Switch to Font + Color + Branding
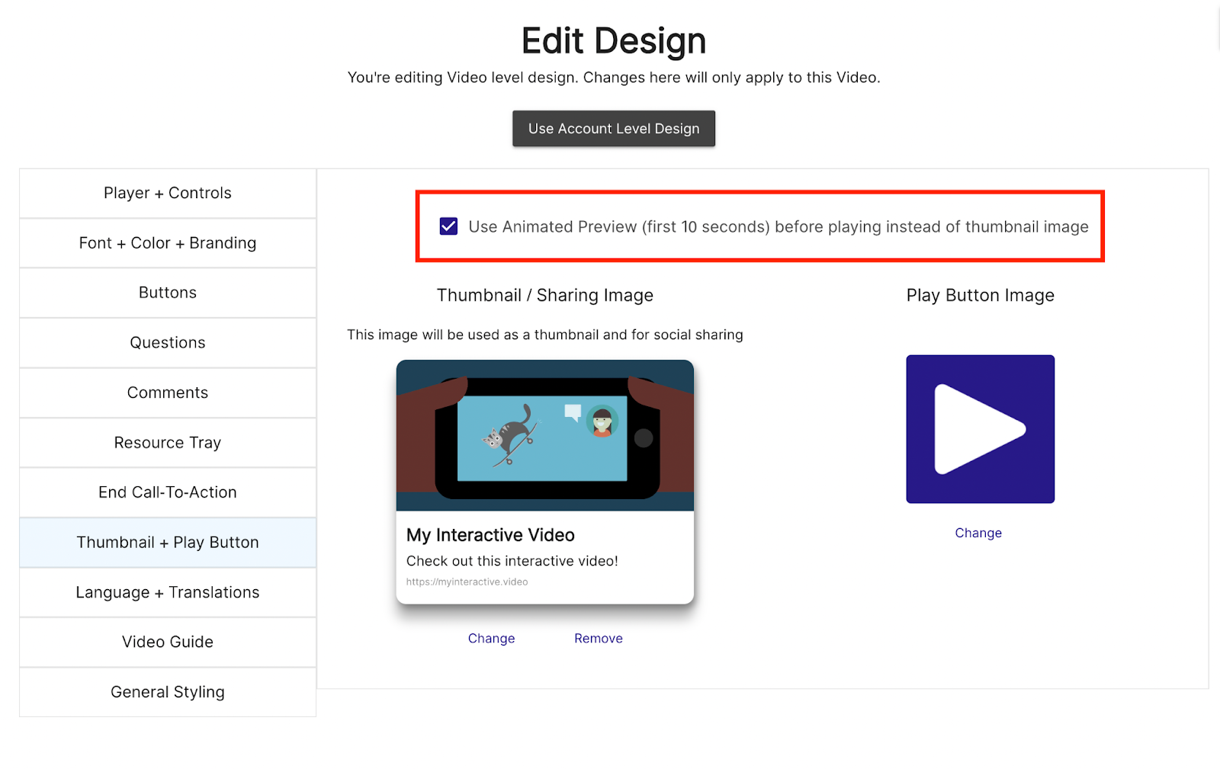The width and height of the screenshot is (1220, 769). [168, 243]
